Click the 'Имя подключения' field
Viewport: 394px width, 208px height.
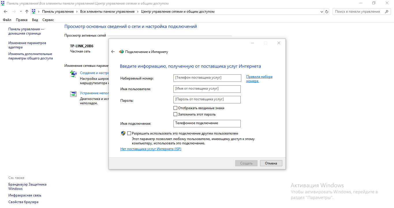tap(207, 123)
